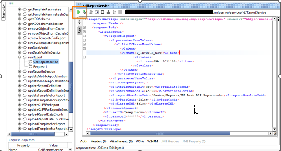Collapse the v2:runReport XML fold marker
Viewport: 281px width, 151px height.
coord(84,32)
